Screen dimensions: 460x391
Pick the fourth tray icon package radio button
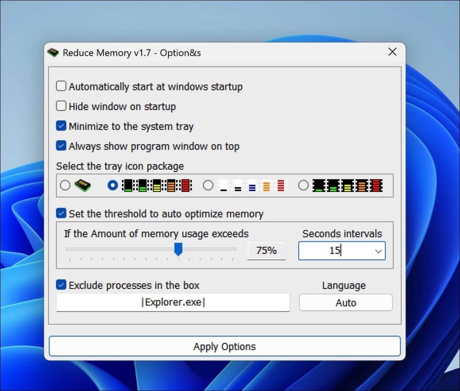coord(303,185)
